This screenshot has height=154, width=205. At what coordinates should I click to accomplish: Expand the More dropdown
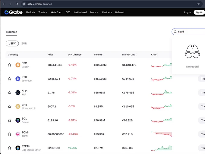[94, 12]
